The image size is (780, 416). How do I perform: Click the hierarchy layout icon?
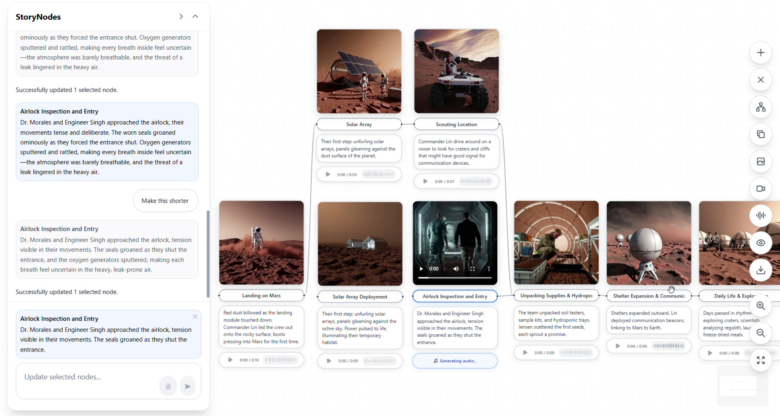tap(760, 107)
